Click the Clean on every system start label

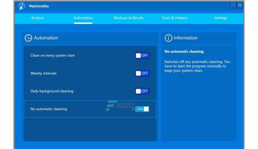point(52,55)
